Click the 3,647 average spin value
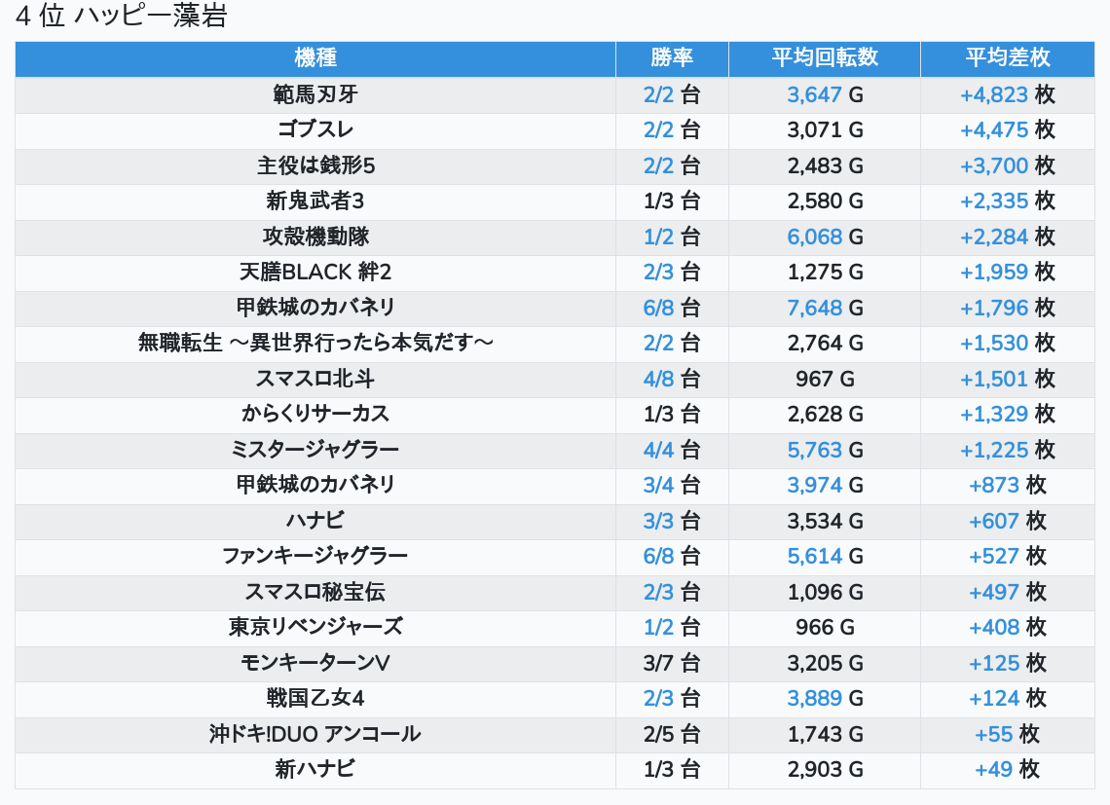1110x805 pixels. [x=815, y=95]
